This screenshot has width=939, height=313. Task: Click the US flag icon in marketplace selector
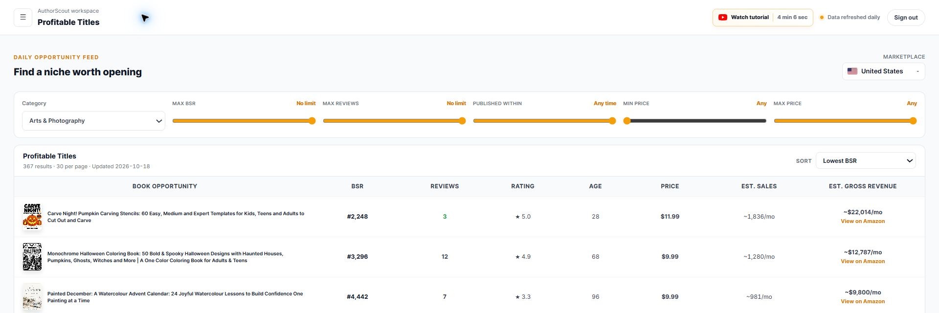[852, 71]
